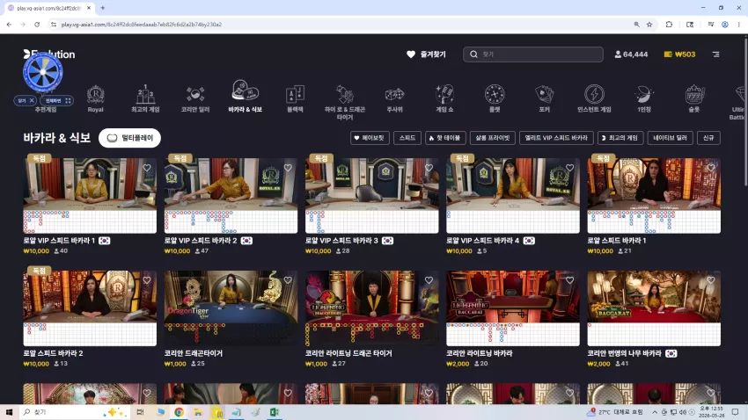Open File Explorer from the taskbar
Viewport: 748px width, 420px height.
point(198,412)
